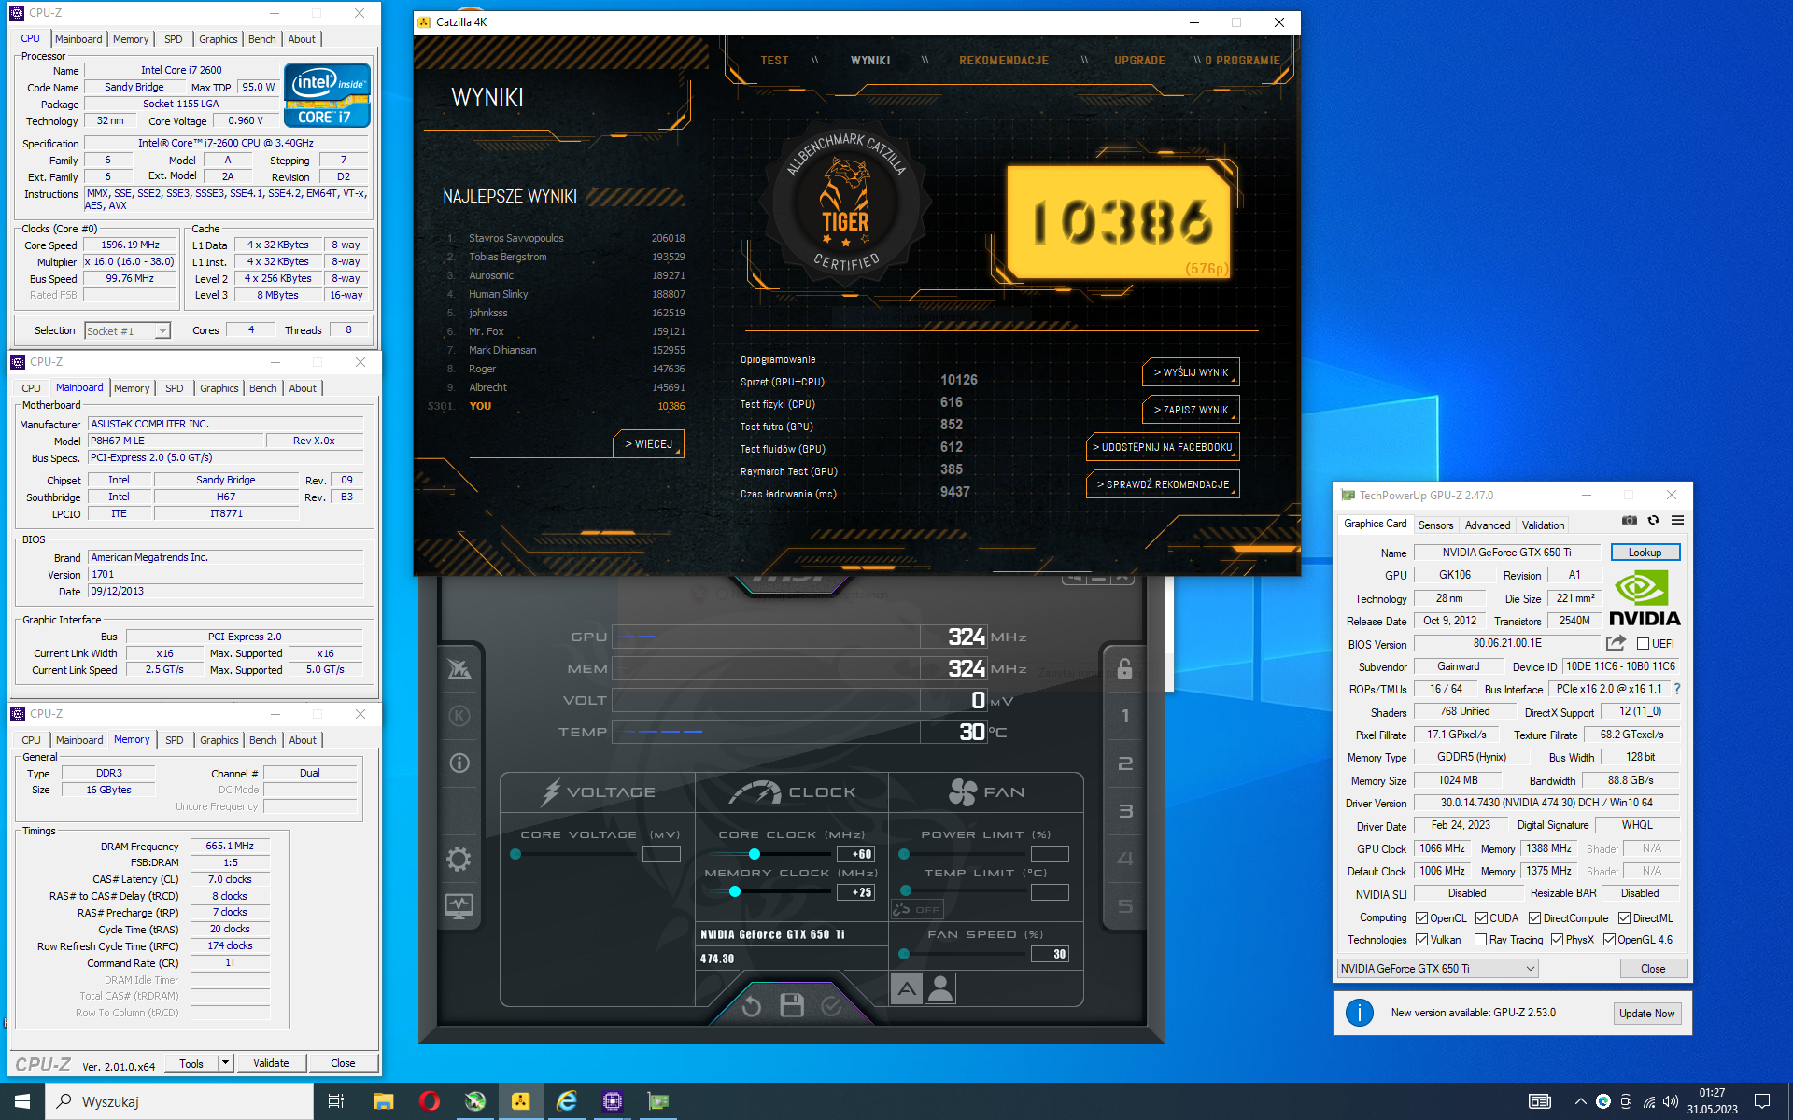Open TEST tab in Catzilla
Viewport: 1793px width, 1120px height.
[774, 61]
